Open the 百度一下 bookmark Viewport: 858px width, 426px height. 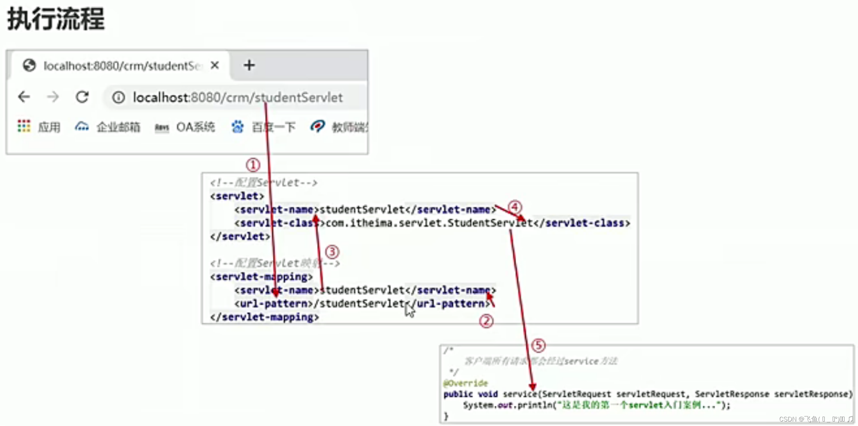(274, 127)
